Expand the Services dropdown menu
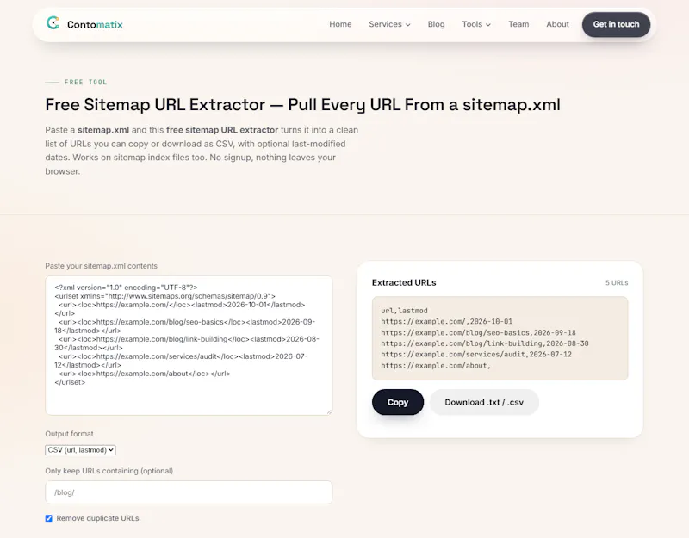Viewport: 689px width, 538px height. (389, 24)
